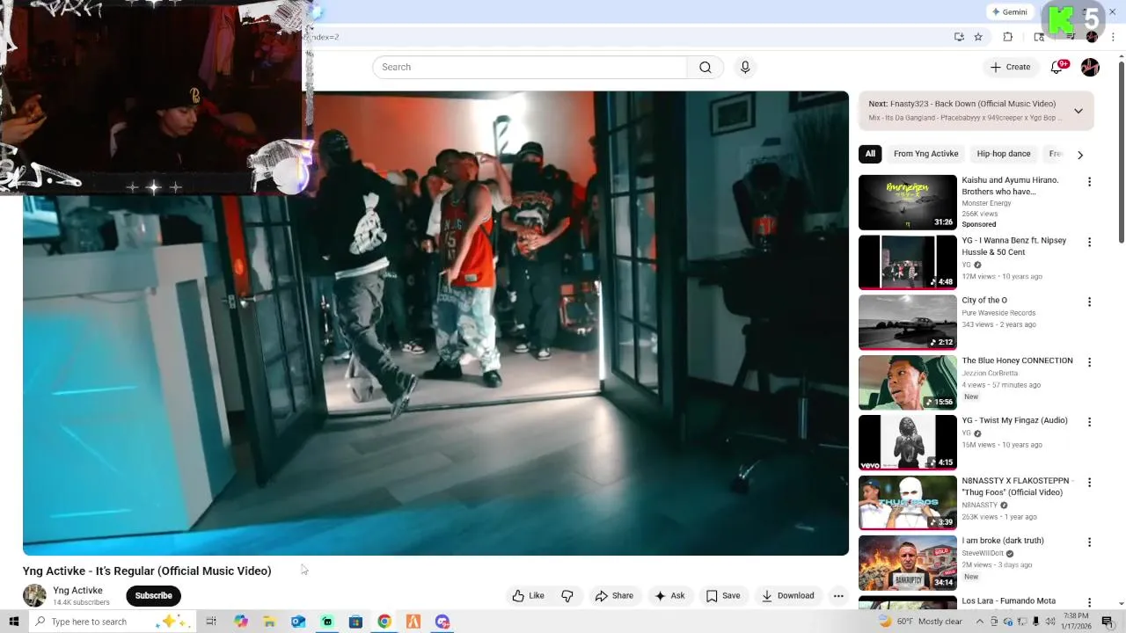Download the video
Image resolution: width=1126 pixels, height=633 pixels.
[788, 595]
